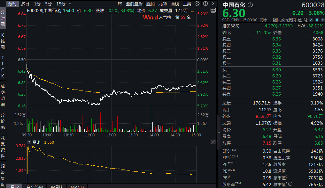Screen dimensions: 325x188
Task: Set a price alert with bell icon
Action: pyautogui.click(x=316, y=20)
